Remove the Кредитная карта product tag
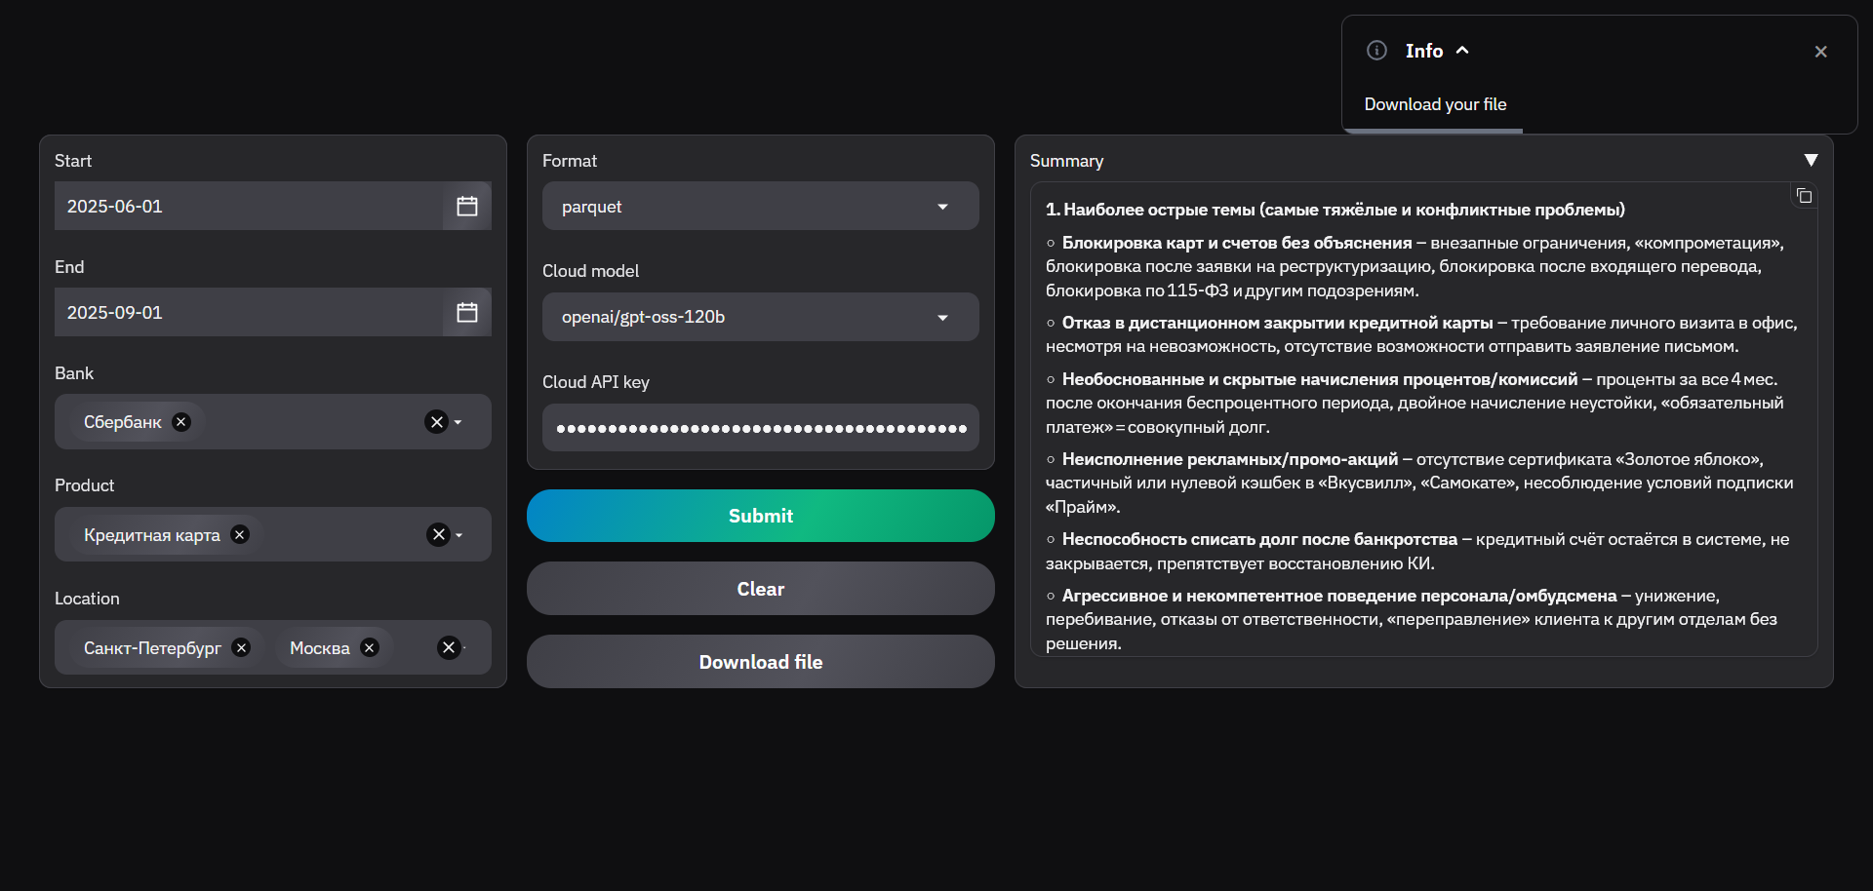Viewport: 1873px width, 891px height. pyautogui.click(x=240, y=534)
